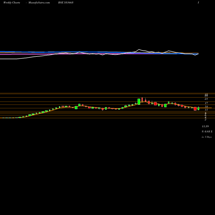Click the price axis label "11"
Screen dimensions: 215x215
(x=206, y=110)
